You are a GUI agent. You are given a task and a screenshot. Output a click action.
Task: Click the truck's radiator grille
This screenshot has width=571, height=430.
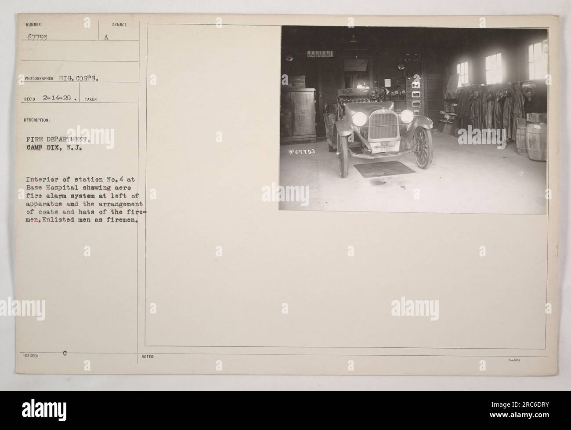click(384, 127)
